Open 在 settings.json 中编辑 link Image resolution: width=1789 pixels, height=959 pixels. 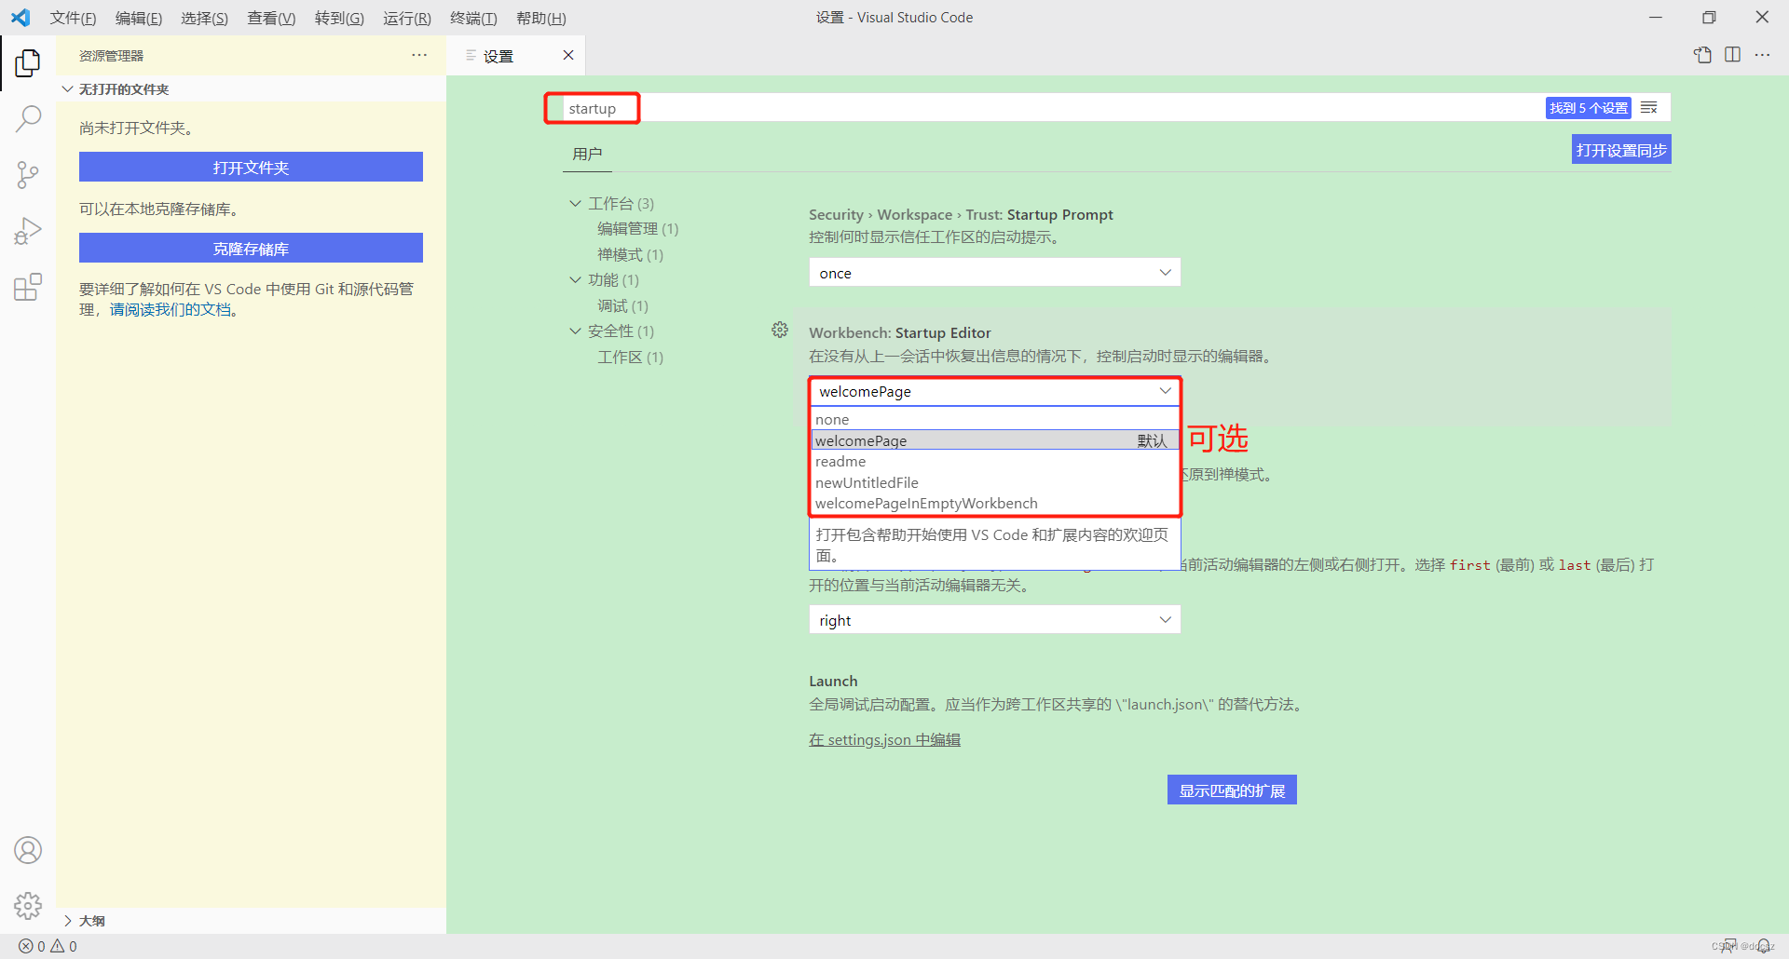click(884, 739)
